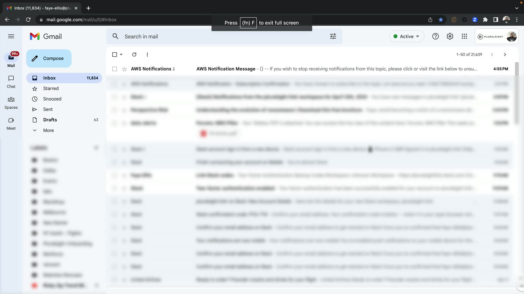Tick the select-all emails checkbox
Viewport: 524px width, 294px height.
pos(115,54)
